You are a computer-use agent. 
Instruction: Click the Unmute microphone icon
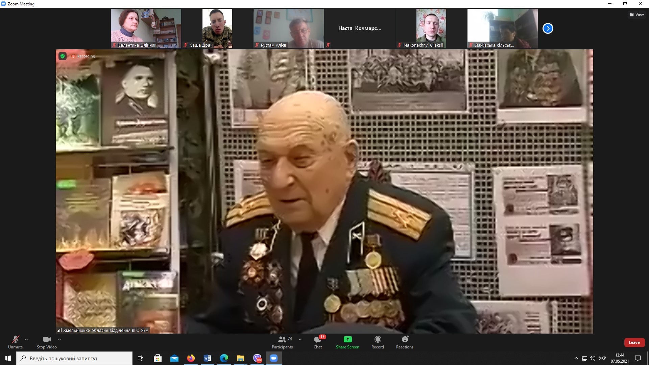click(x=15, y=339)
